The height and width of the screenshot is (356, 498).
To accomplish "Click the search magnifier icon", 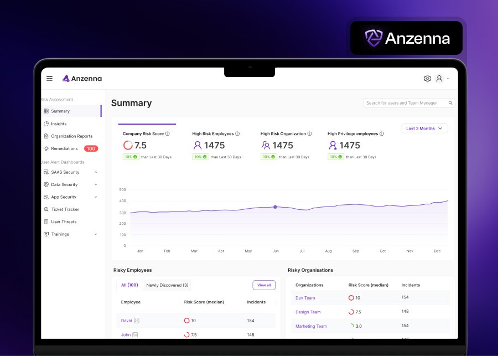I will tap(450, 103).
